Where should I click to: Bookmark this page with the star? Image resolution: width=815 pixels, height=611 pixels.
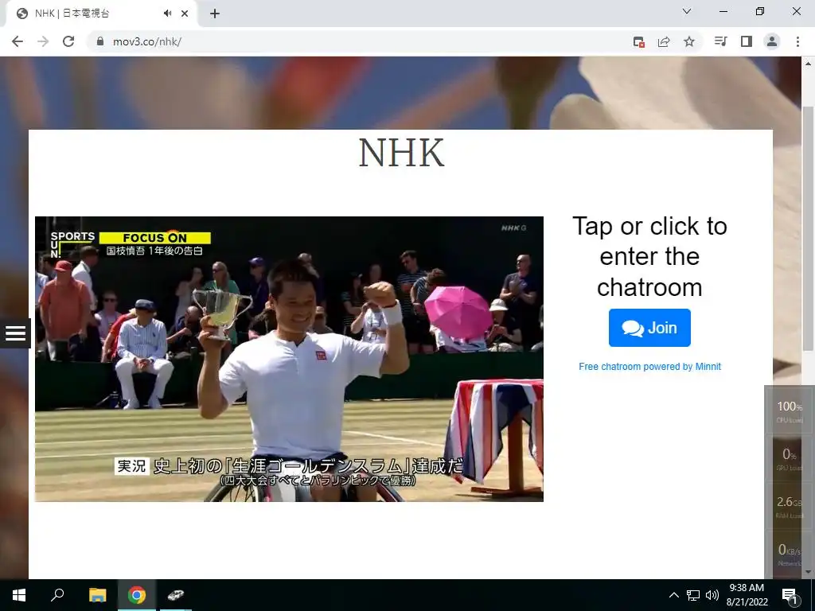pyautogui.click(x=689, y=41)
